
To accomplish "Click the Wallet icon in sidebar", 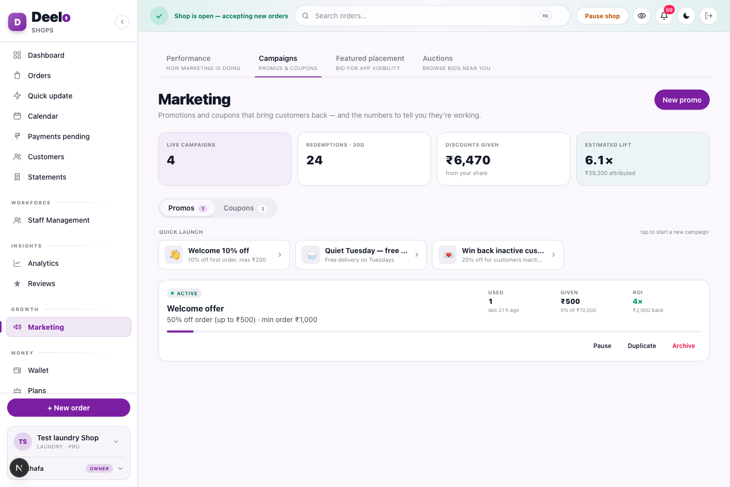I will [17, 370].
